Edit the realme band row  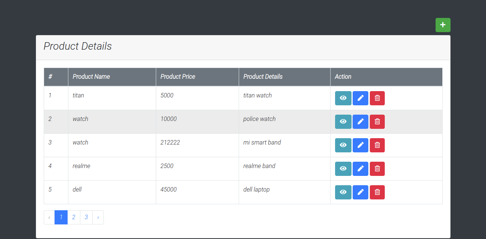[360, 169]
